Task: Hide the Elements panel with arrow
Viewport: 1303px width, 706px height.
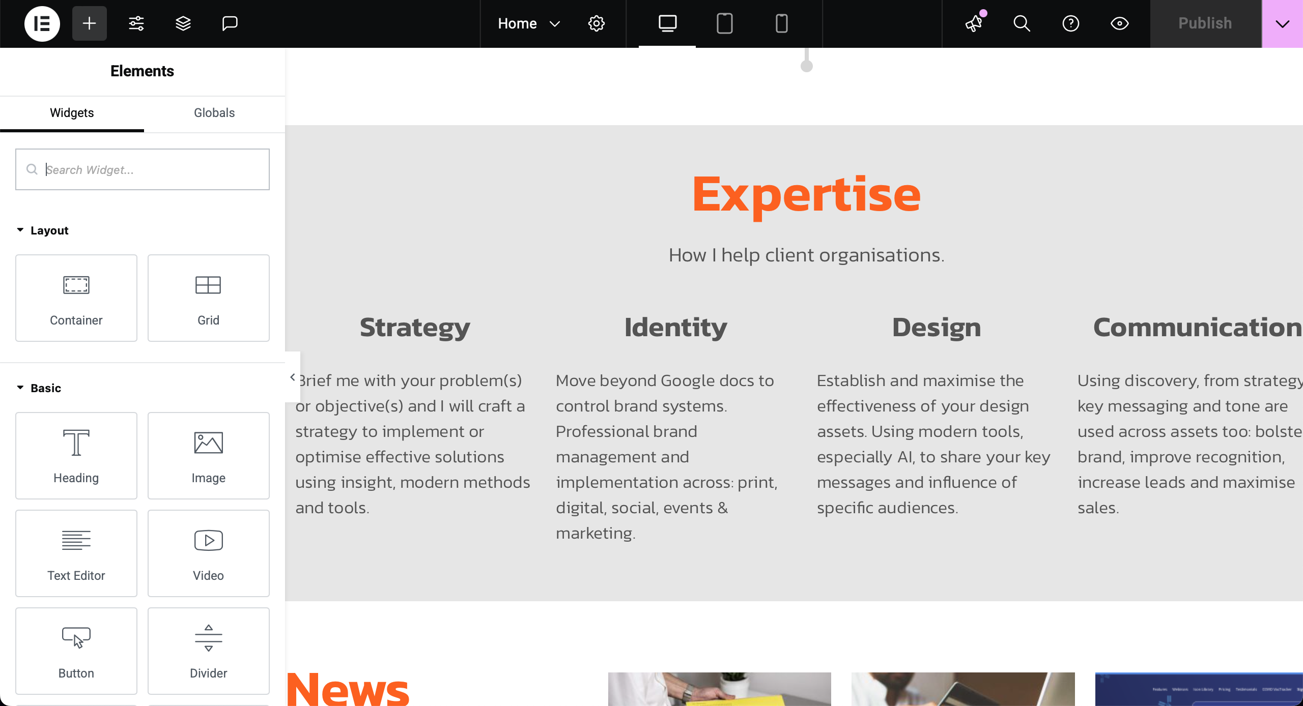Action: click(x=293, y=377)
